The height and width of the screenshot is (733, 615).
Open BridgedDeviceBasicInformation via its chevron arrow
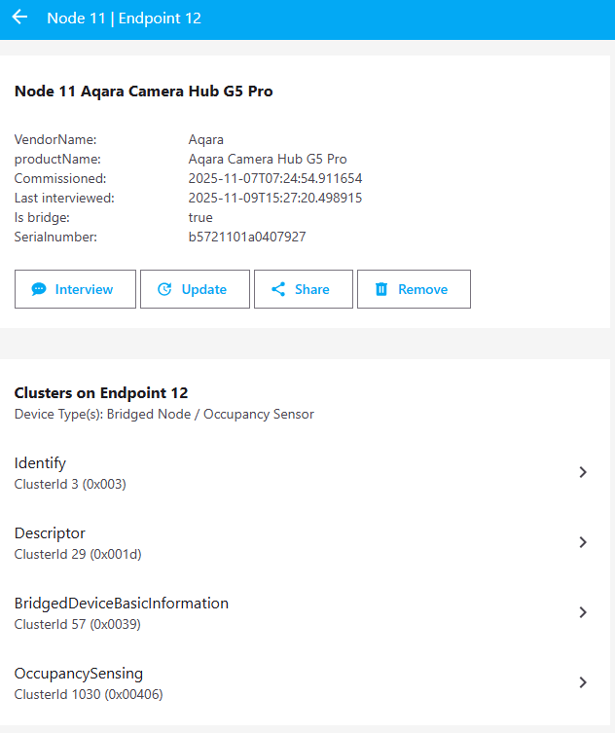coord(583,612)
